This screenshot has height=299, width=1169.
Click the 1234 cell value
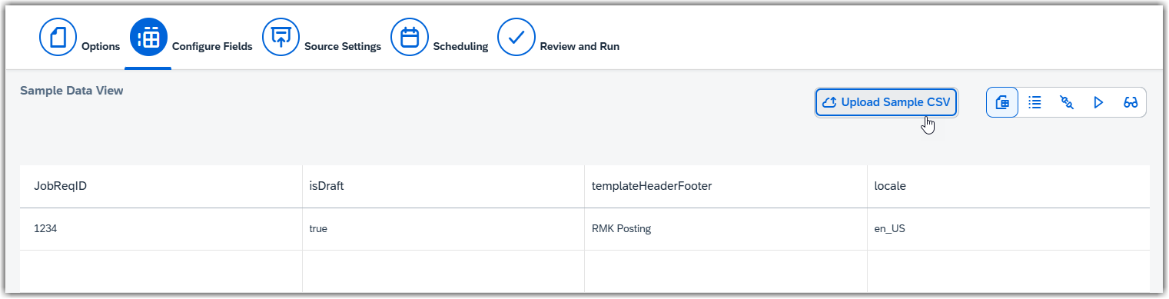46,229
